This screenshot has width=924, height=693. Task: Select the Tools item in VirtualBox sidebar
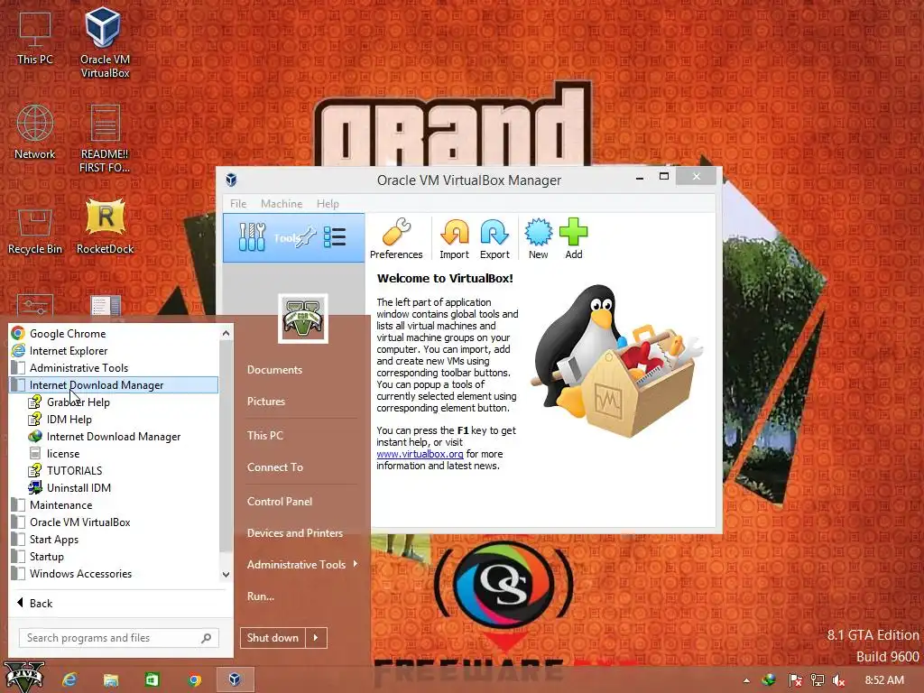[293, 238]
